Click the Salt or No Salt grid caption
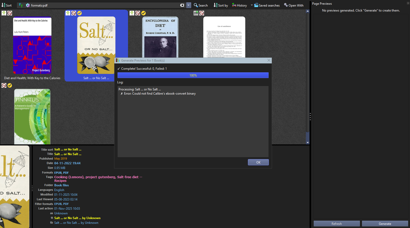 pos(96,78)
